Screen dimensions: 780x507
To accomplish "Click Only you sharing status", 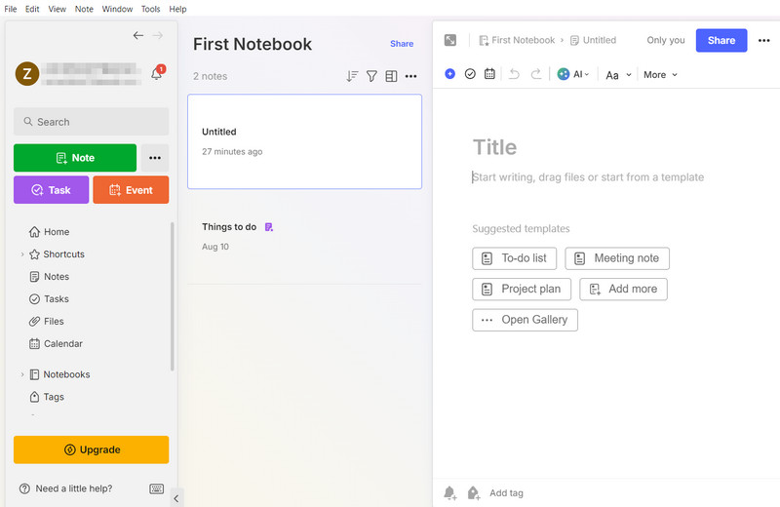I will (x=666, y=40).
